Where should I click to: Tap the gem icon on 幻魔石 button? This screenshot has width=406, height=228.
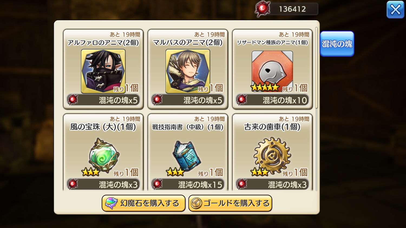[111, 203]
